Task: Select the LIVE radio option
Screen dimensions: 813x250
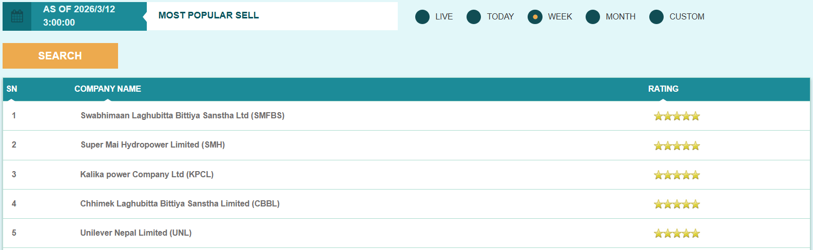Action: (422, 17)
